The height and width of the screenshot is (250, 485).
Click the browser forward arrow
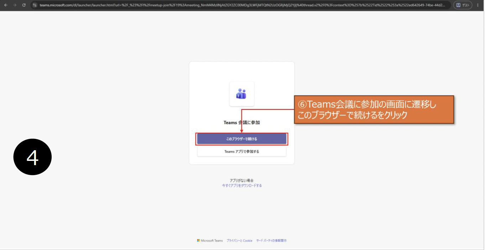click(x=15, y=5)
